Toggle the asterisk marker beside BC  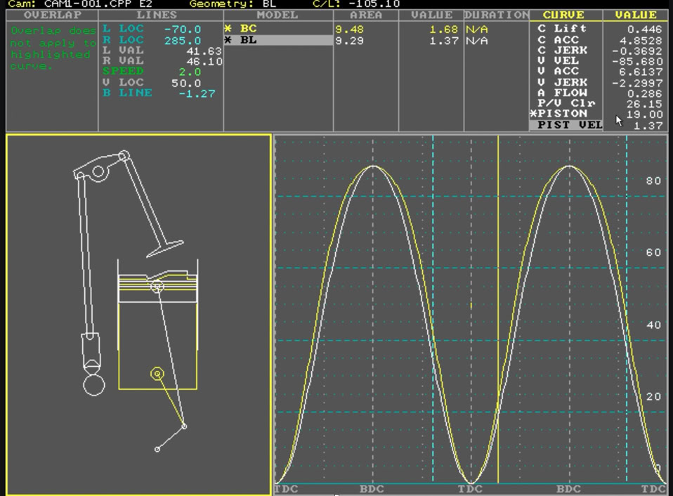point(228,29)
